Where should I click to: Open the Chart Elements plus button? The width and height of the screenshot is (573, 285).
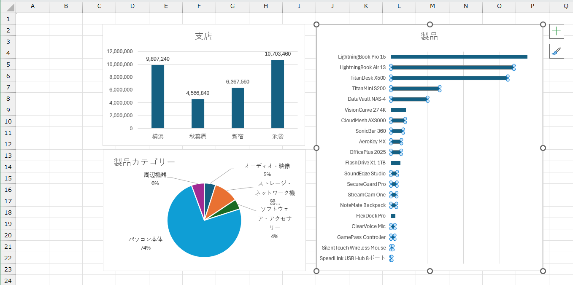pyautogui.click(x=557, y=31)
